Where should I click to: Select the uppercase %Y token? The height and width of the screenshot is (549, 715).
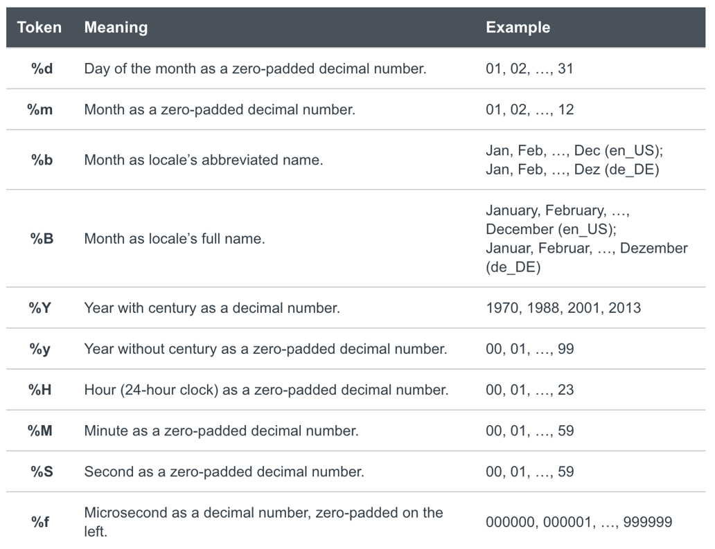click(x=42, y=308)
